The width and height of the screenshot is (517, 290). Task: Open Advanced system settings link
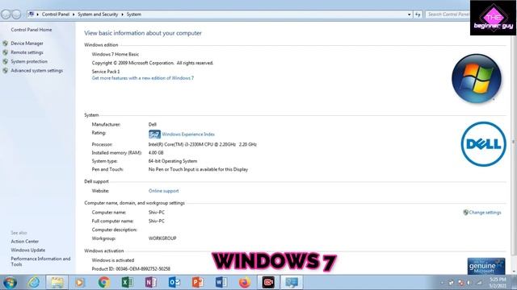point(36,71)
